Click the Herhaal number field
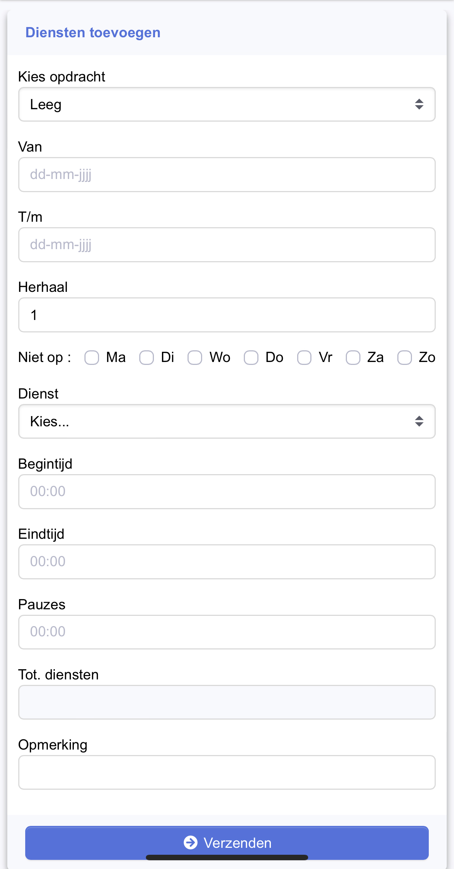This screenshot has width=454, height=869. click(227, 315)
